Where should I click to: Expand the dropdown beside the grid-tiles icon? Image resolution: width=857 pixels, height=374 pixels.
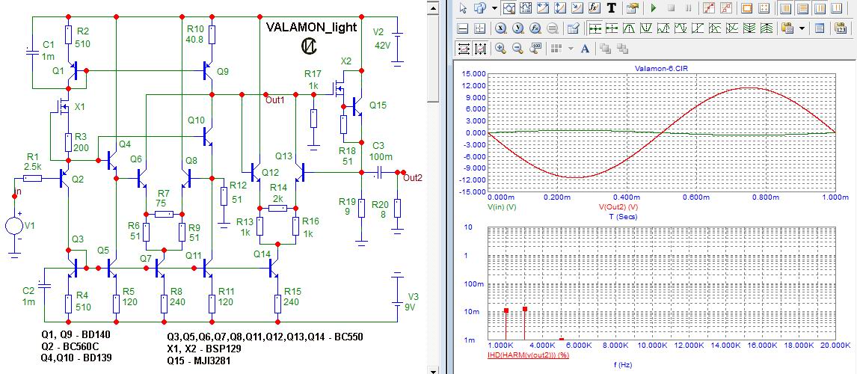(x=571, y=49)
